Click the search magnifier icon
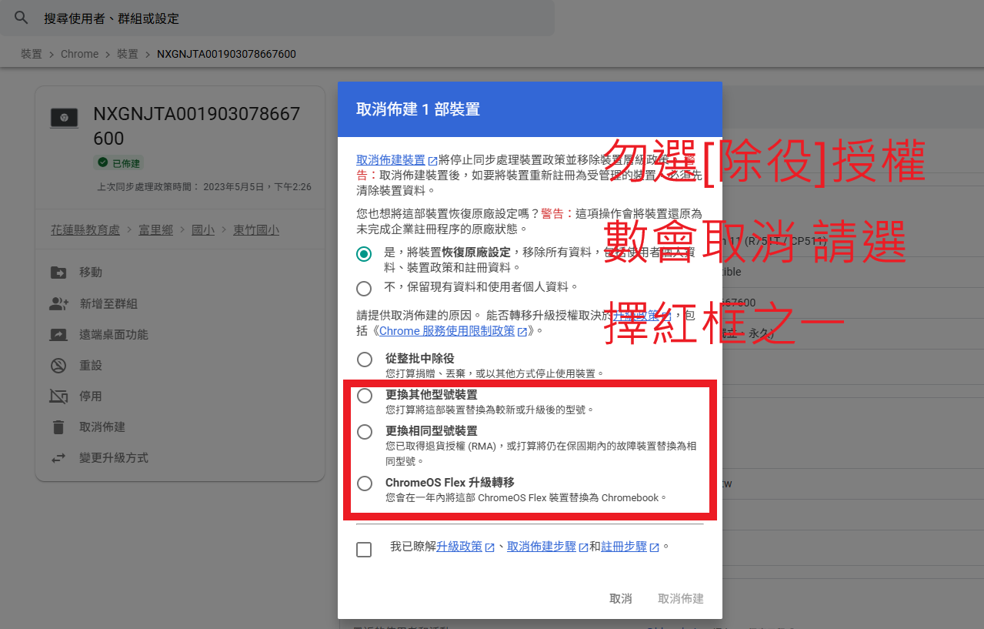The height and width of the screenshot is (629, 984). pyautogui.click(x=21, y=18)
